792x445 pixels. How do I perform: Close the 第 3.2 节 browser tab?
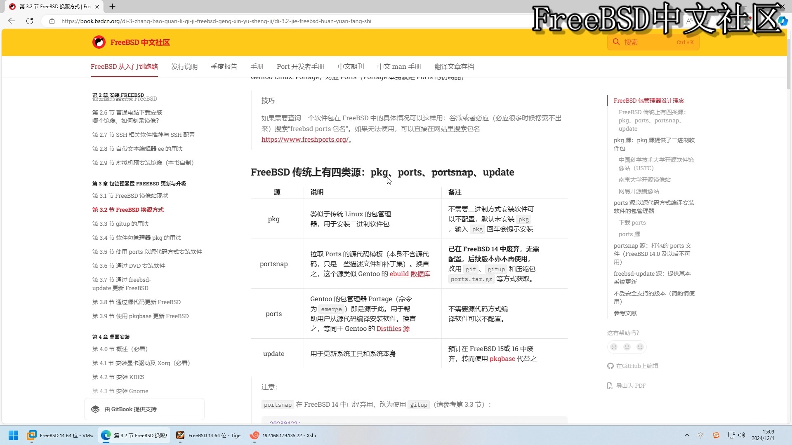(97, 7)
